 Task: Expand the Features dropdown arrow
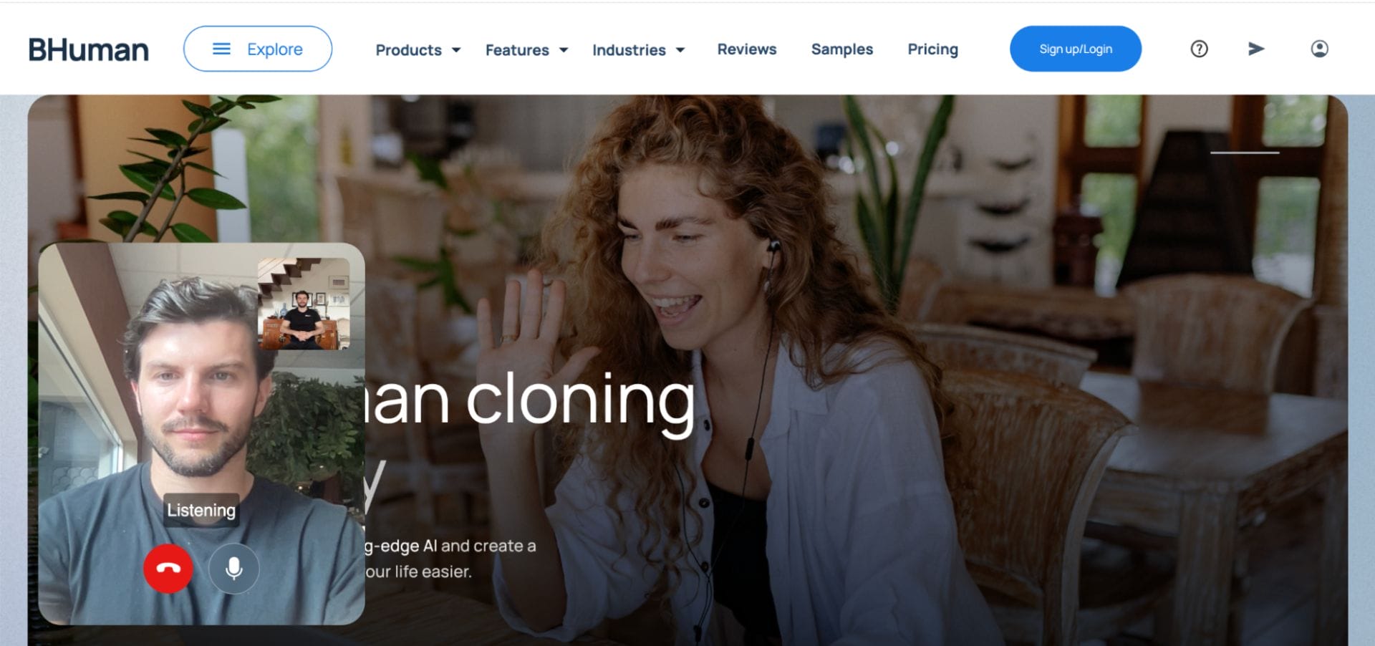pyautogui.click(x=564, y=50)
